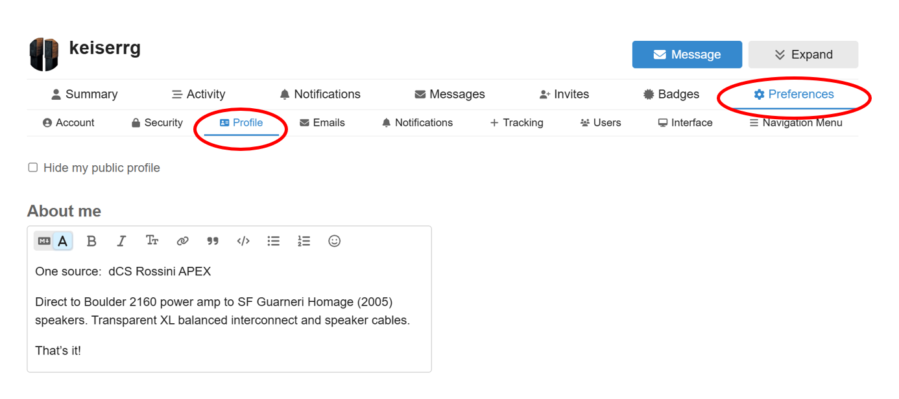
Task: Open the Tracking preferences section
Action: click(x=516, y=122)
